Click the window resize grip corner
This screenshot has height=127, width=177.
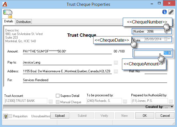173,124
